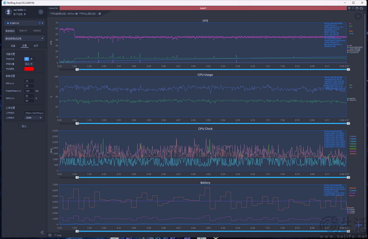This screenshot has width=368, height=239.
Task: Toggle the FPS series in the FPS legend
Action: tap(350, 46)
